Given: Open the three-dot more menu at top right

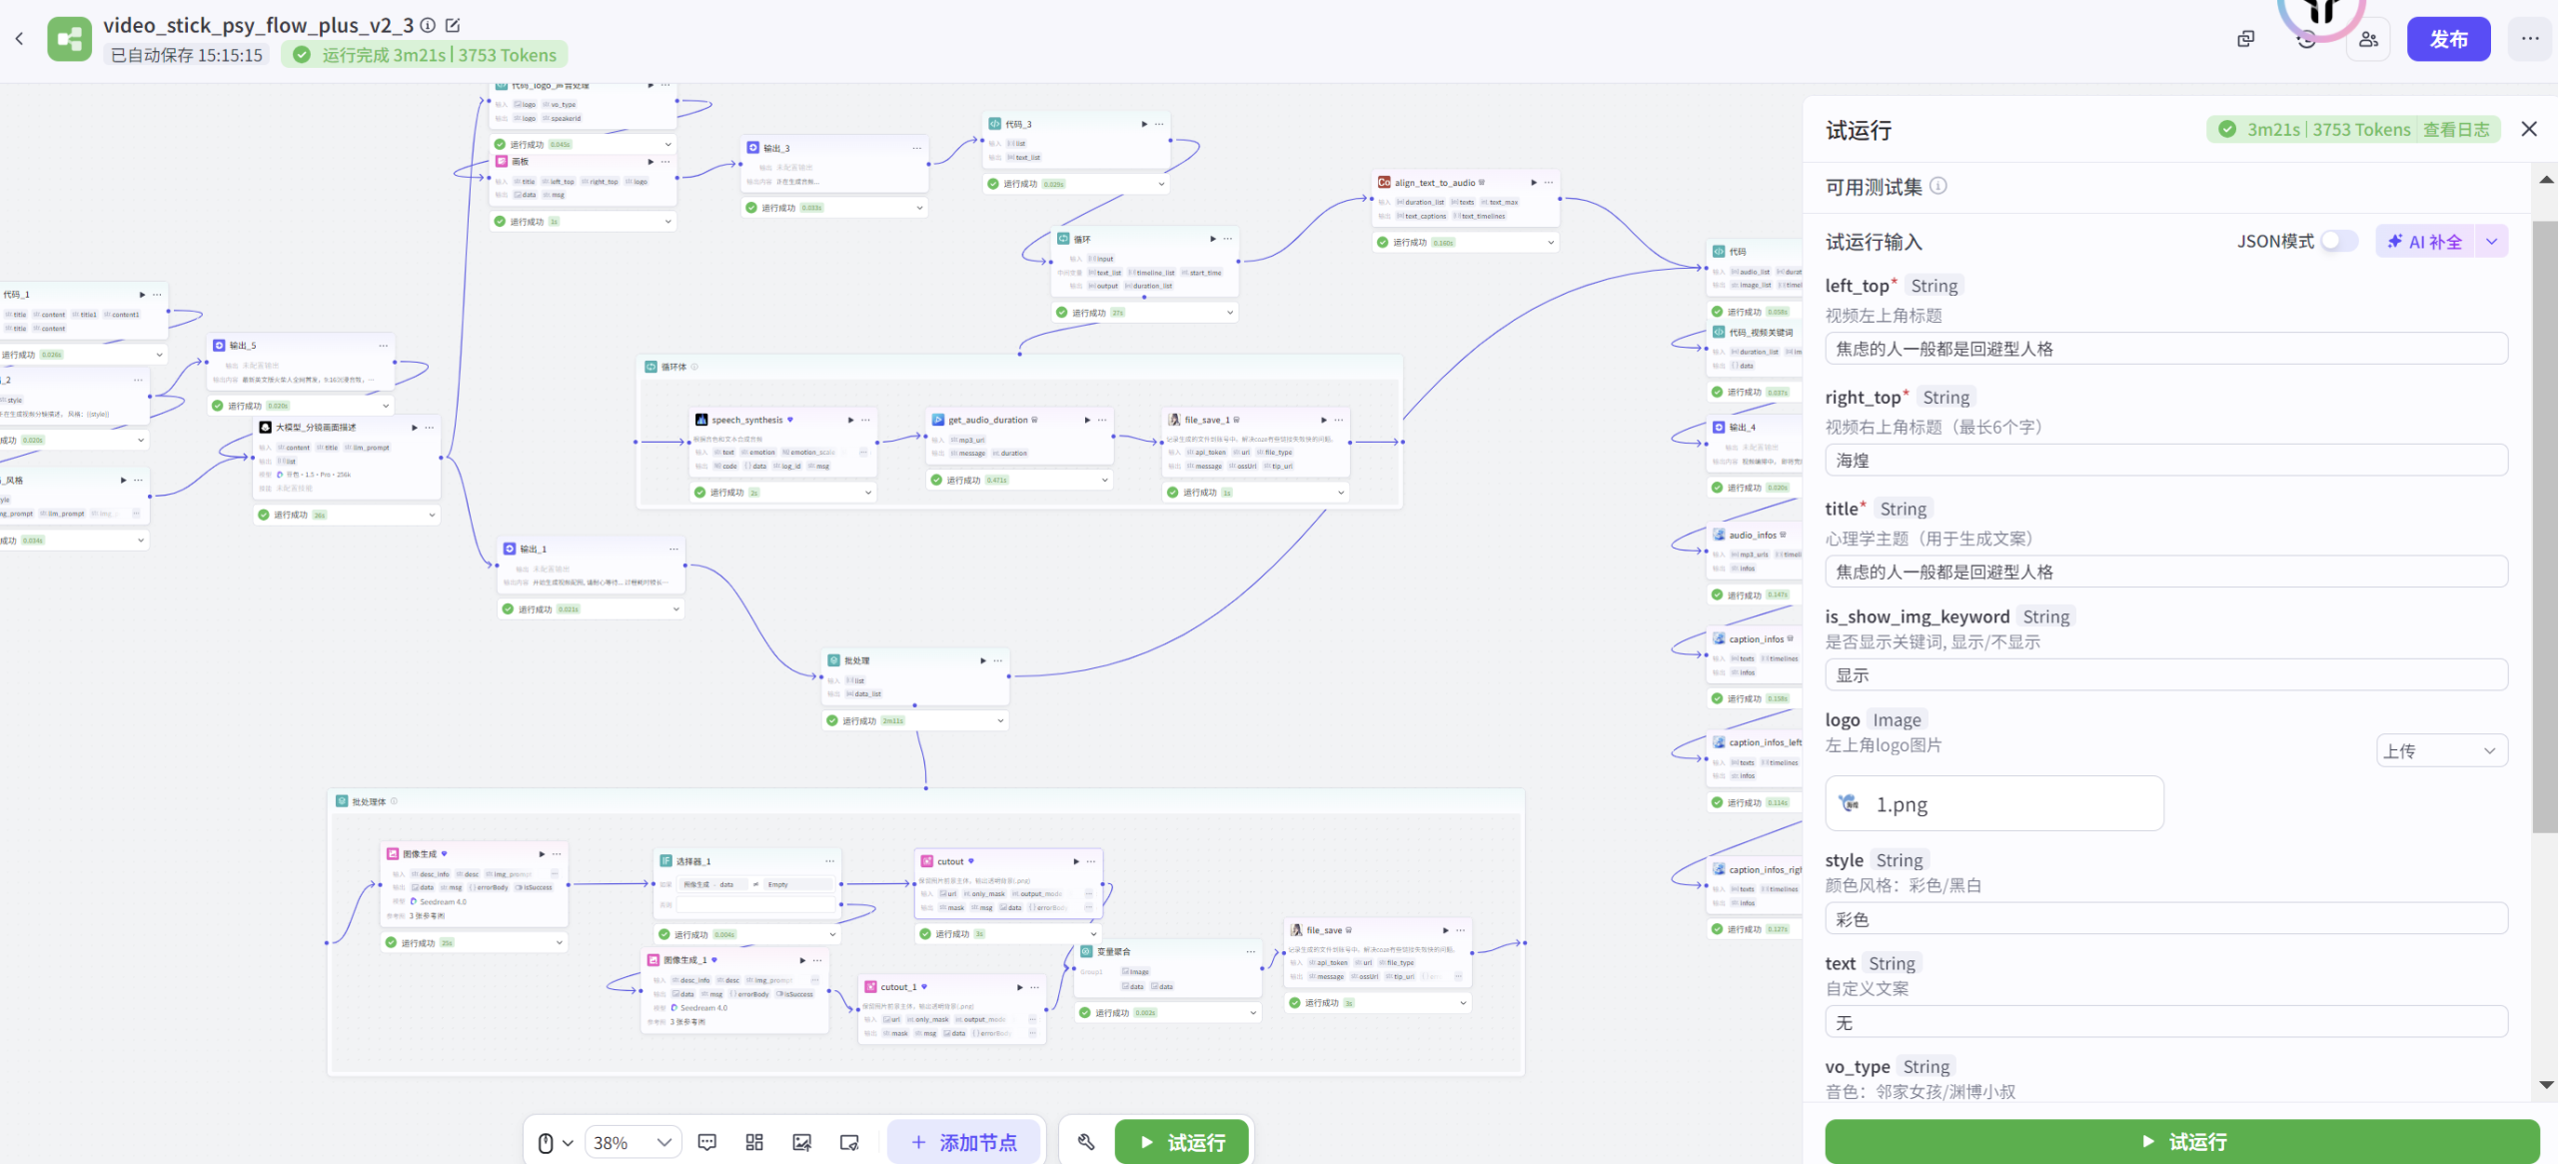Looking at the screenshot, I should (2530, 39).
